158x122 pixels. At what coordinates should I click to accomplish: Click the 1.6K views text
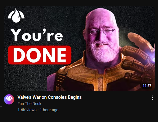point(27,110)
